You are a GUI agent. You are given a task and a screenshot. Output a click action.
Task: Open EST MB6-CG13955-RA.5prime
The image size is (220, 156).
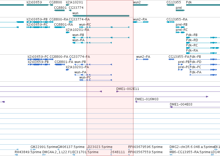click(x=190, y=152)
